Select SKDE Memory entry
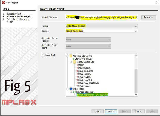160x116 pixels. [x=85, y=74]
